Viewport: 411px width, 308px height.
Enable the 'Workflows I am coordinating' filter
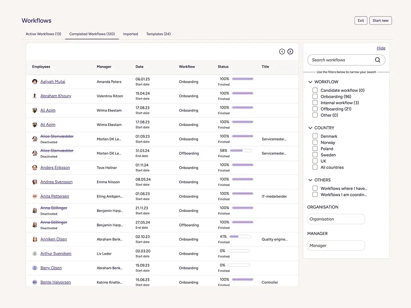coord(315,194)
